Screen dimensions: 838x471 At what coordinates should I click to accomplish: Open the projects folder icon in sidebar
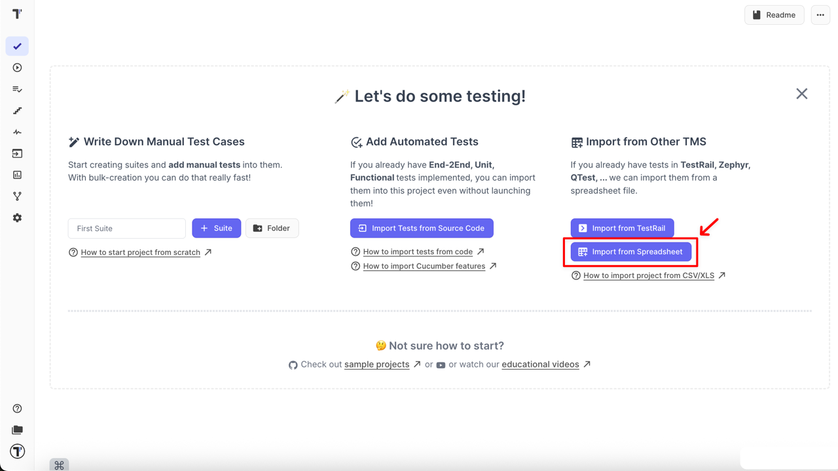coord(17,430)
